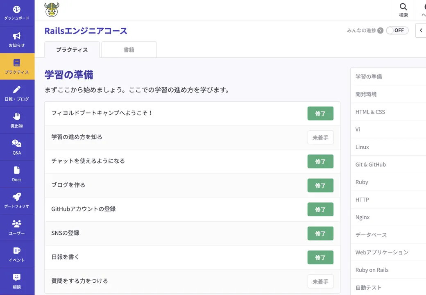Open the 検索 search magnifier
The width and height of the screenshot is (426, 295).
403,10
